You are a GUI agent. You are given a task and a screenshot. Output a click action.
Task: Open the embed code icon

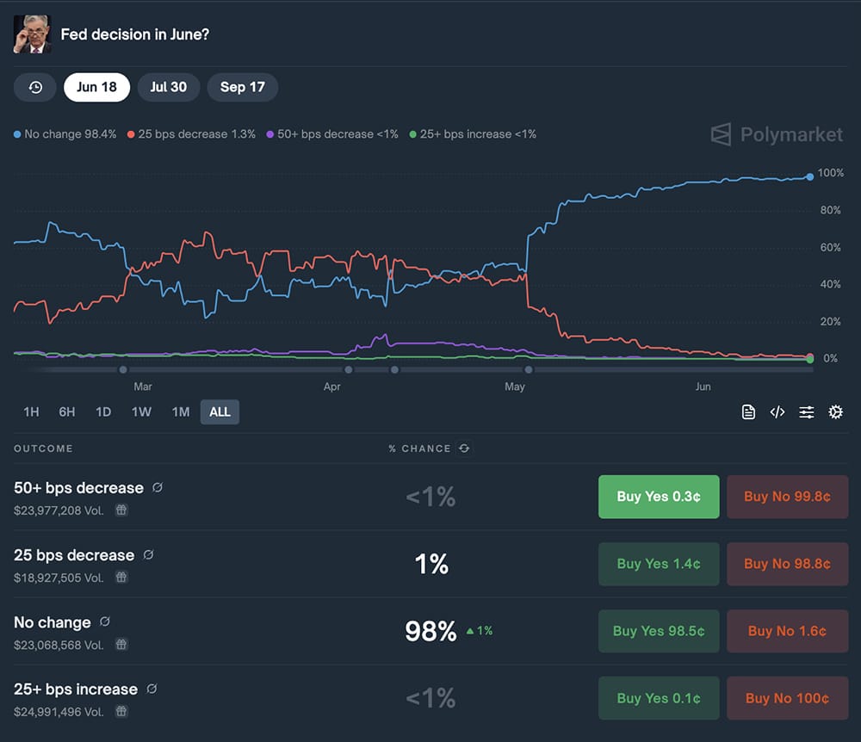(x=777, y=412)
